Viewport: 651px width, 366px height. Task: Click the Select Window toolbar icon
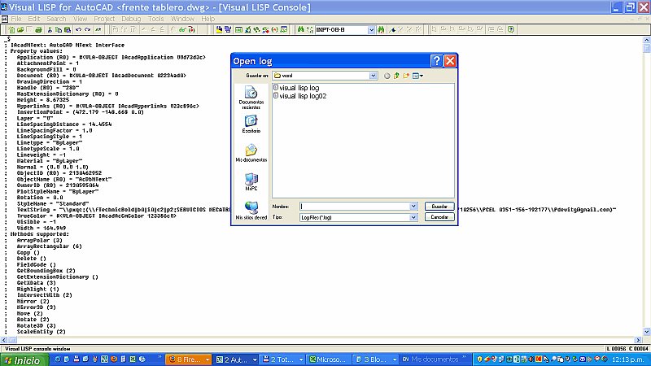point(228,29)
